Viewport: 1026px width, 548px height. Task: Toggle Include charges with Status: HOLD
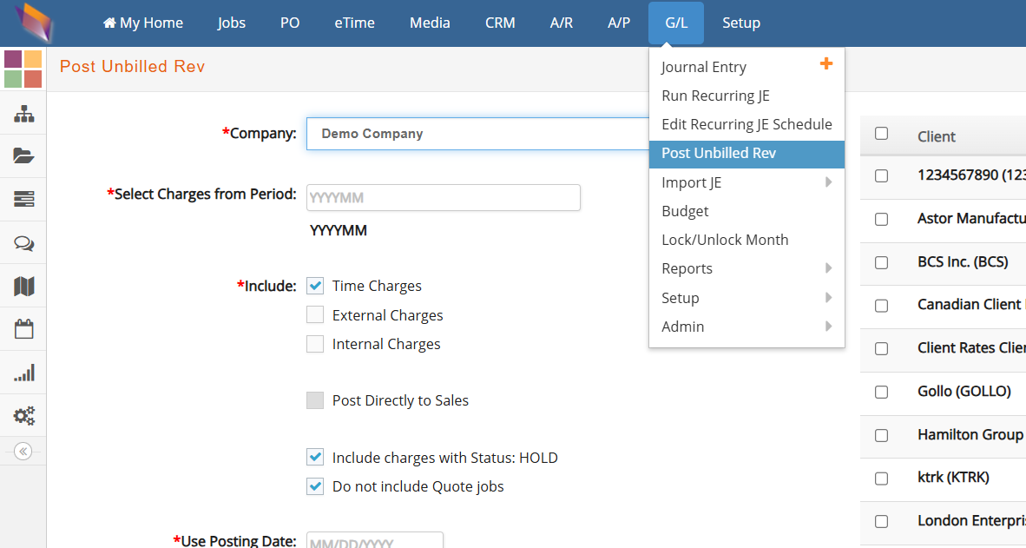point(315,457)
